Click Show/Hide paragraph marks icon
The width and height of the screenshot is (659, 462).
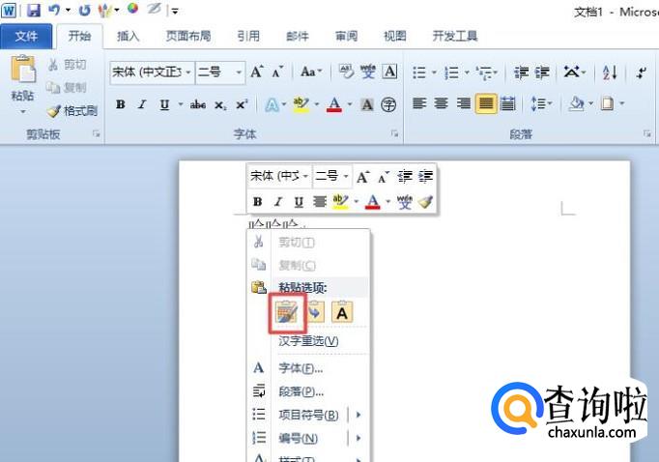pos(641,72)
